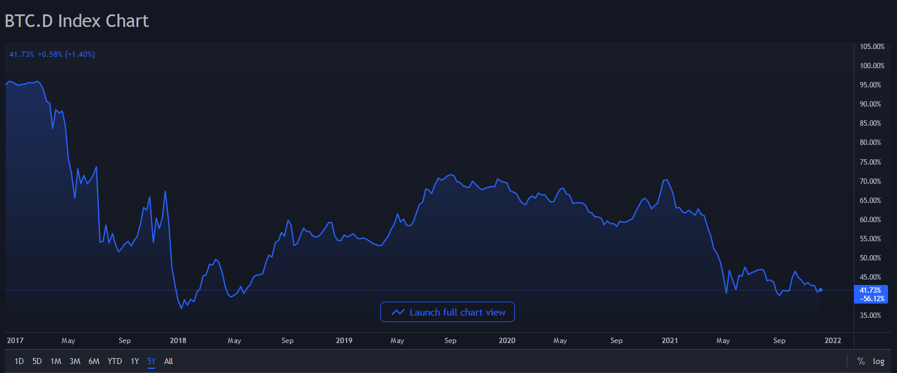
Task: Click the 100.00% price axis label
Action: click(x=872, y=66)
